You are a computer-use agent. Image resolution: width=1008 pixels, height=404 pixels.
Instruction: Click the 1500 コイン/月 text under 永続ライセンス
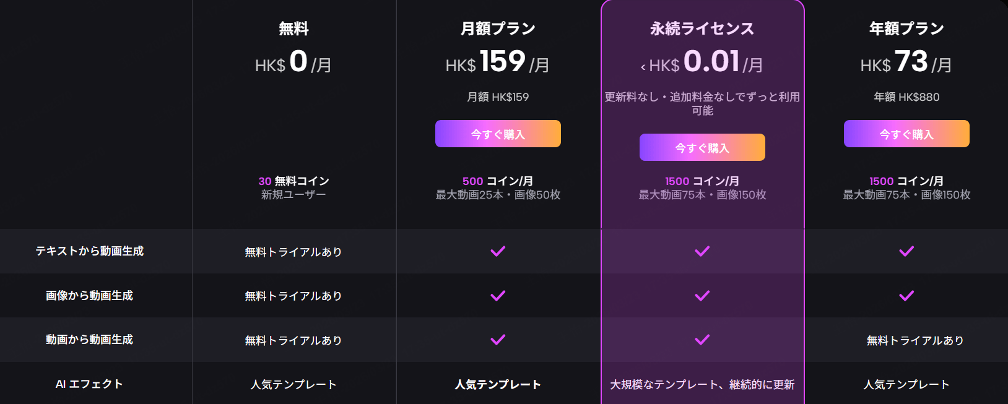(702, 181)
